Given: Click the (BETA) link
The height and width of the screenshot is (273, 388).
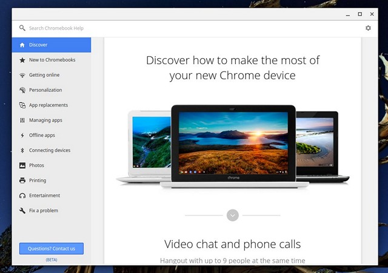Looking at the screenshot, I should click(x=52, y=260).
